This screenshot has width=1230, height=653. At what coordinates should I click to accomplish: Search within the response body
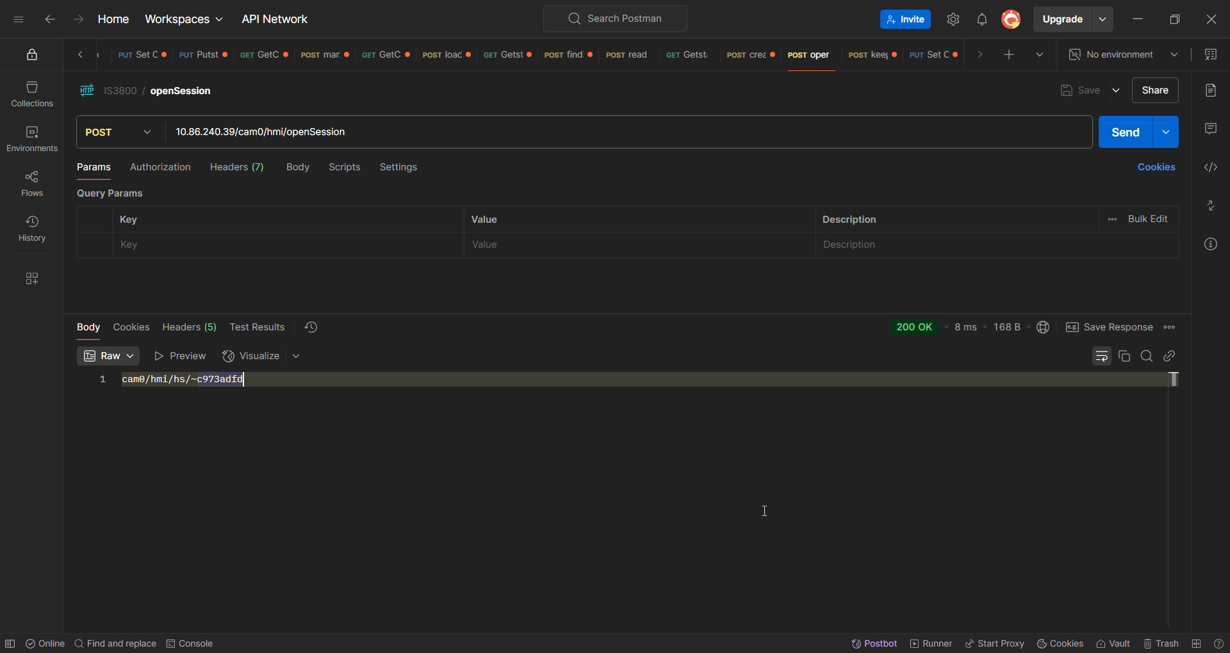tap(1147, 356)
